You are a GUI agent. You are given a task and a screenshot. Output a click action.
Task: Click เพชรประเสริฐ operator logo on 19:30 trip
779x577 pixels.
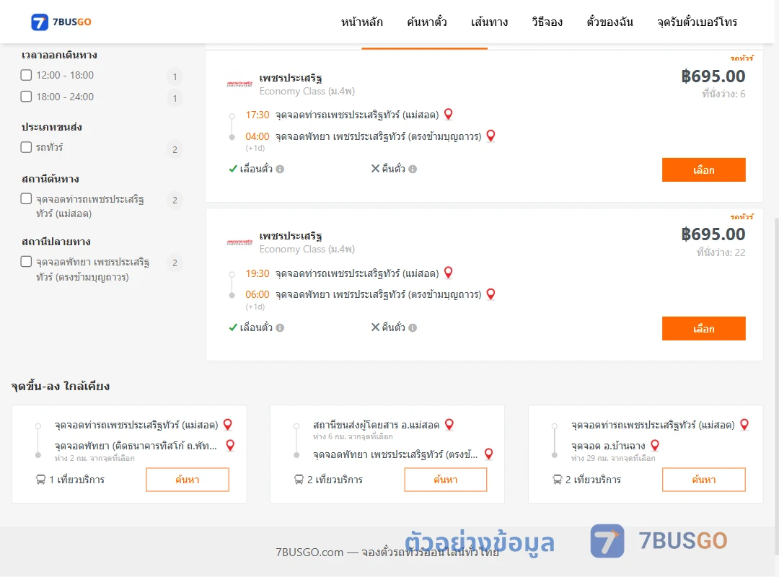coord(239,242)
